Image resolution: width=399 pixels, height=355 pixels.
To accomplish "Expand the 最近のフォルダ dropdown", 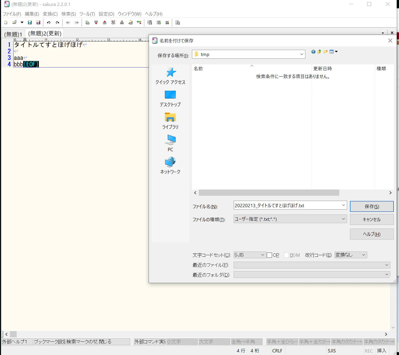I will tap(387, 274).
